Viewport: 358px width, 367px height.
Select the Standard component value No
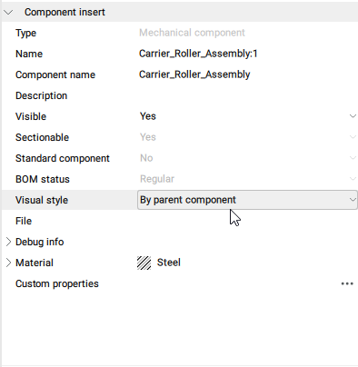(146, 158)
